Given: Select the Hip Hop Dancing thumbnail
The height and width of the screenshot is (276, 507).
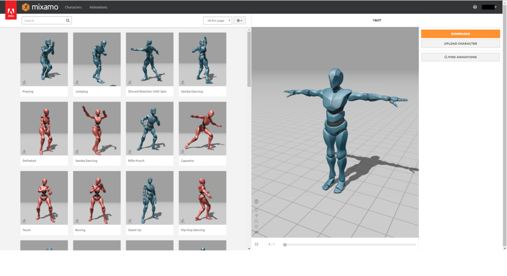Looking at the screenshot, I should (x=203, y=198).
